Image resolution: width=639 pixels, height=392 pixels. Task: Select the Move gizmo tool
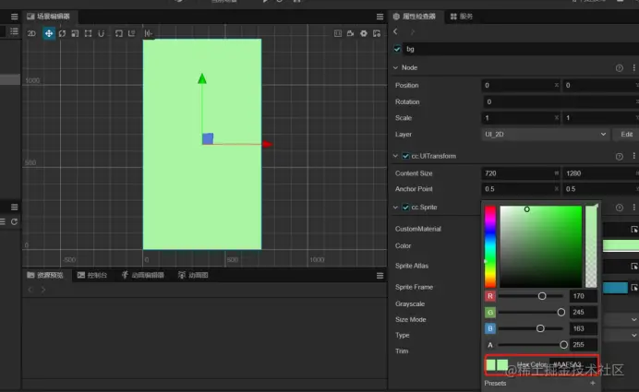coord(49,33)
